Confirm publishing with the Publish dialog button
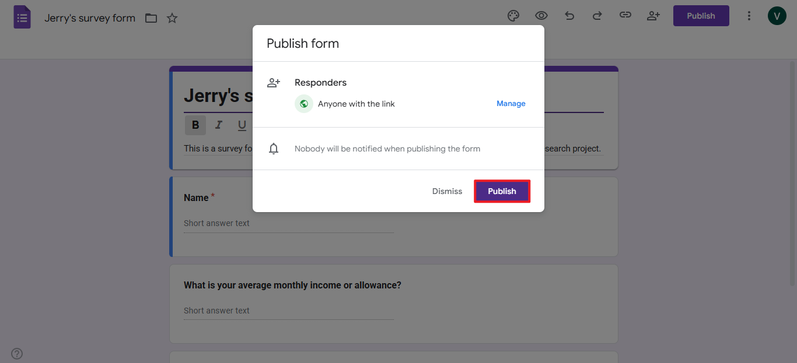The image size is (797, 363). point(502,191)
